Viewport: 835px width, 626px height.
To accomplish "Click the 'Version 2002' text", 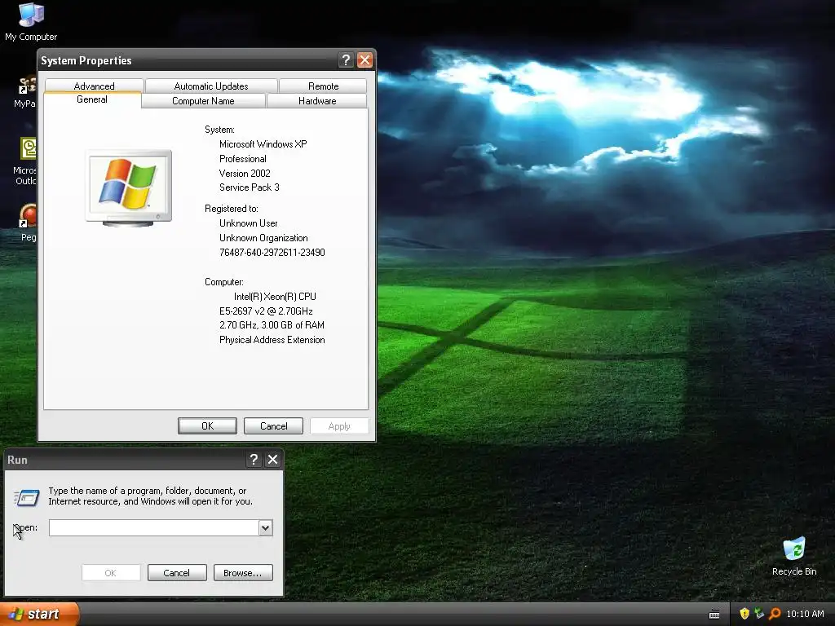I will [x=245, y=174].
